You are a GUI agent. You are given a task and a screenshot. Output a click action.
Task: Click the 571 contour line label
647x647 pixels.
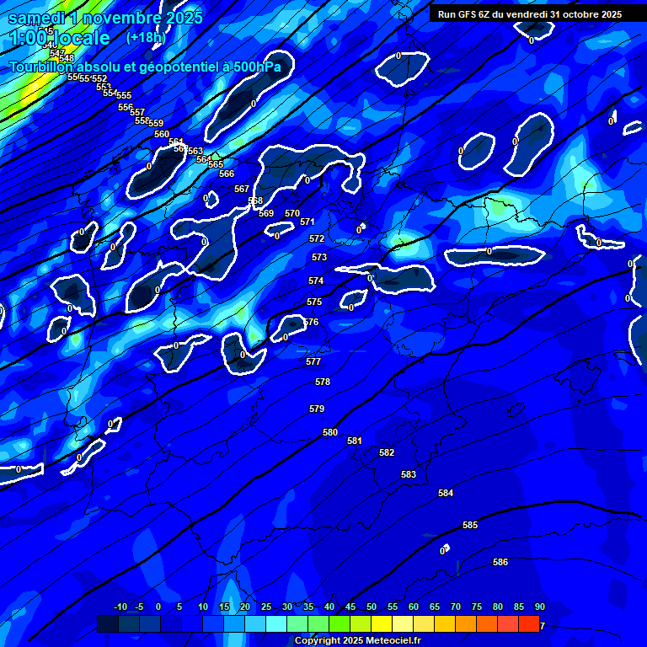pyautogui.click(x=307, y=222)
